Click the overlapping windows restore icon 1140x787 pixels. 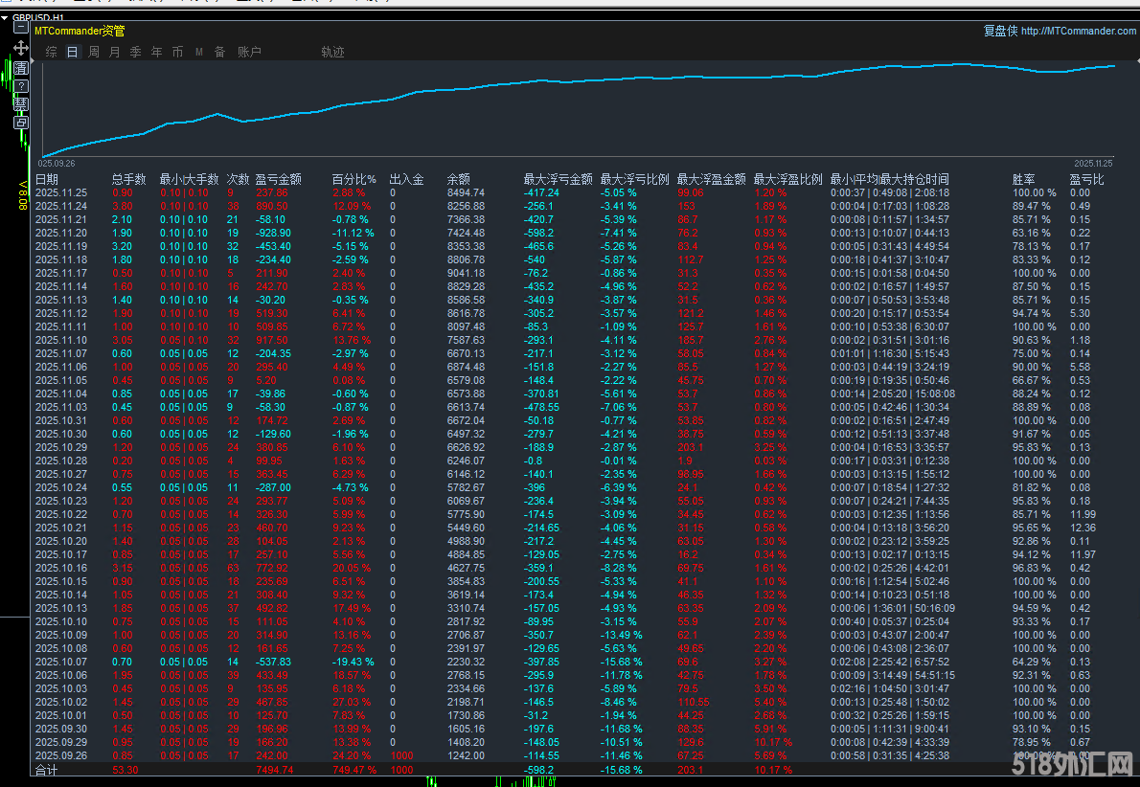[20, 123]
